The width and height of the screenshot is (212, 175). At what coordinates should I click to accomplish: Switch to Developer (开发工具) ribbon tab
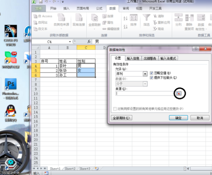(155, 8)
